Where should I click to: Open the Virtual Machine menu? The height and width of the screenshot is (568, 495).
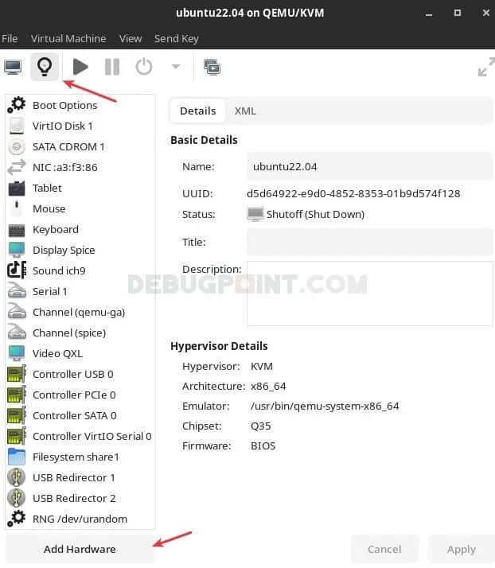[x=68, y=38]
